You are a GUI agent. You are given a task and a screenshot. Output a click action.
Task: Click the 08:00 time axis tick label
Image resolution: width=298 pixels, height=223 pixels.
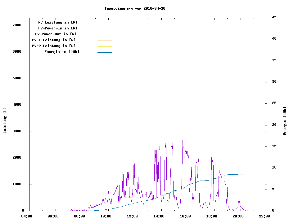tap(79, 216)
